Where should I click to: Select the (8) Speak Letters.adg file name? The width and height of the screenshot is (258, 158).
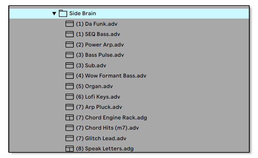click(x=105, y=149)
